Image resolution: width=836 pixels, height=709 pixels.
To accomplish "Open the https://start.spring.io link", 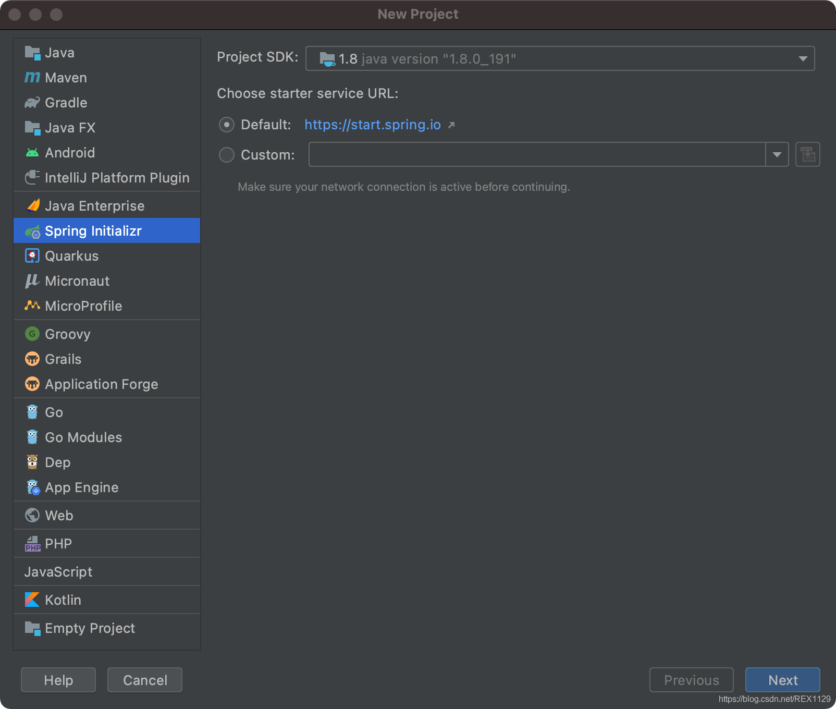I will pos(373,125).
